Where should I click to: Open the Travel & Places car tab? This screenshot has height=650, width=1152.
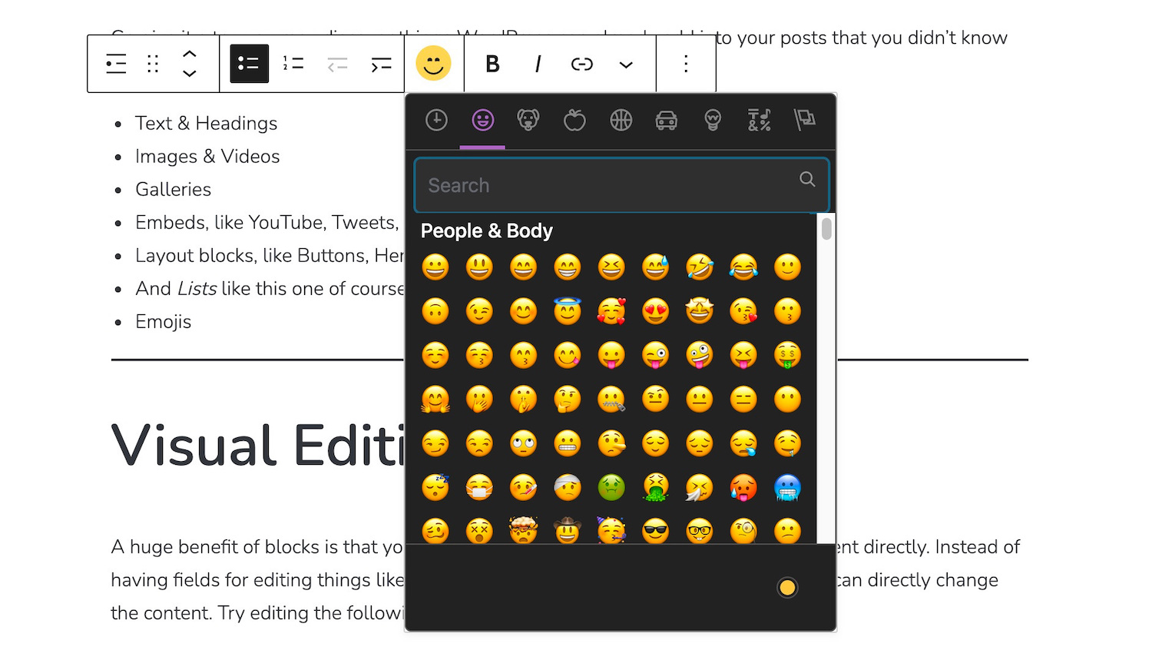pos(667,121)
